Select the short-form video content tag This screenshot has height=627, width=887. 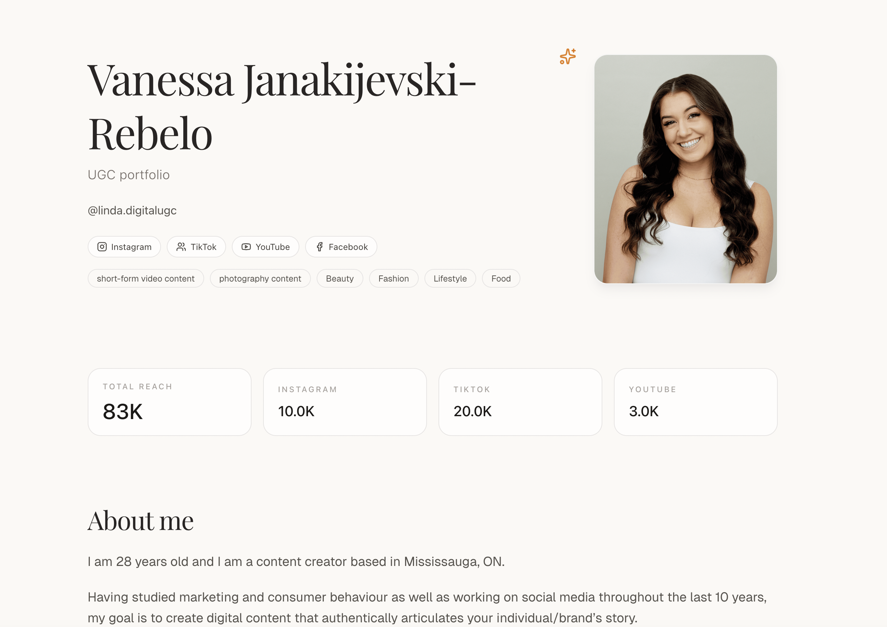[146, 278]
